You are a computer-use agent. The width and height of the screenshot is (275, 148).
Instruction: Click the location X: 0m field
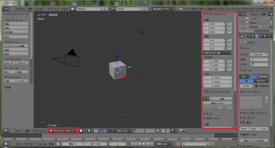pos(214,24)
